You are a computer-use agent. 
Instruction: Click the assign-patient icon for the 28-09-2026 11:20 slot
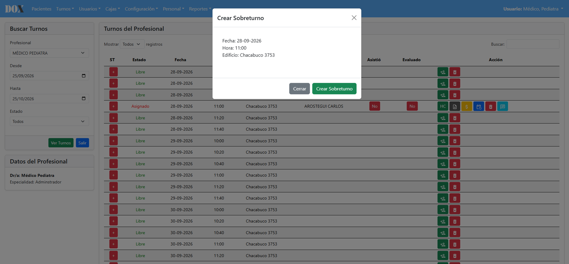pyautogui.click(x=443, y=118)
